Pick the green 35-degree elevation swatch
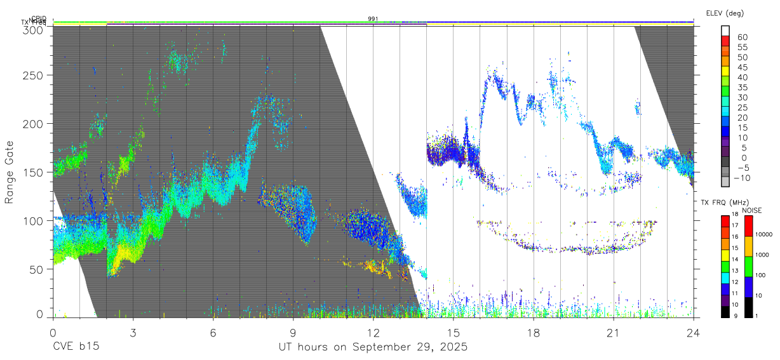 point(726,91)
